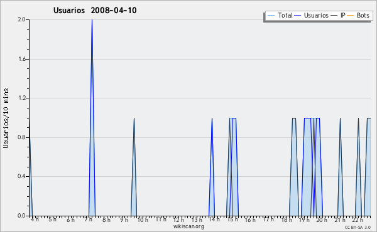The image size is (377, 232).
Task: Click the Bots legend entry
Action: pos(358,16)
